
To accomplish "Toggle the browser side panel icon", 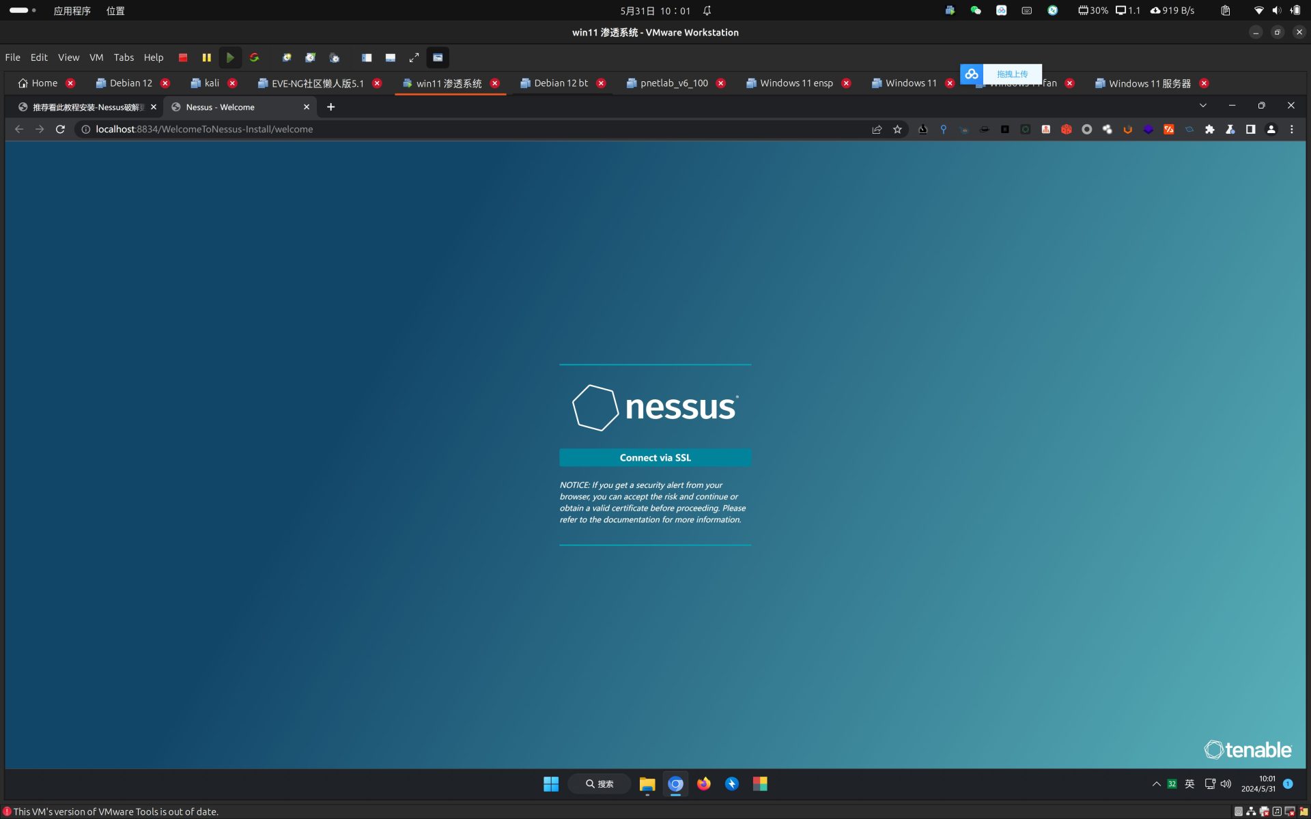I will (x=1250, y=129).
